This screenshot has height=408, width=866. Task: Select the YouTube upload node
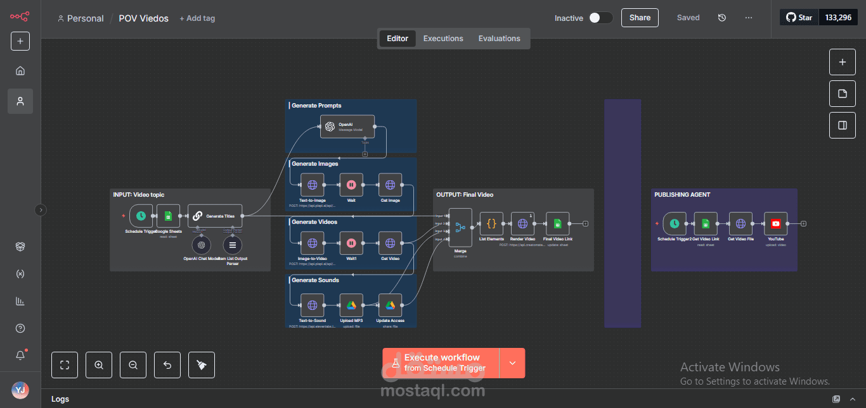coord(776,223)
